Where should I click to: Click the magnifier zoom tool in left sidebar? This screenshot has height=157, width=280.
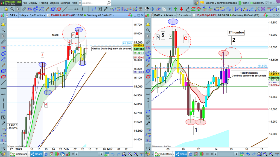click(3, 30)
